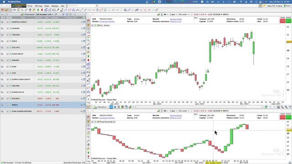Click the search magnifier next to Recherche field
The height and width of the screenshot is (164, 292).
(x=97, y=6)
